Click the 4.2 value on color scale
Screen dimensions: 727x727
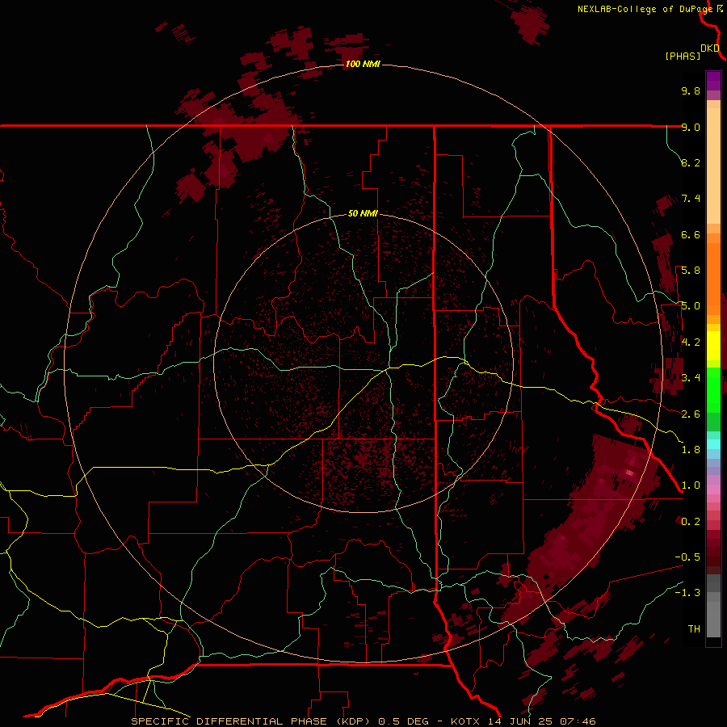(691, 342)
